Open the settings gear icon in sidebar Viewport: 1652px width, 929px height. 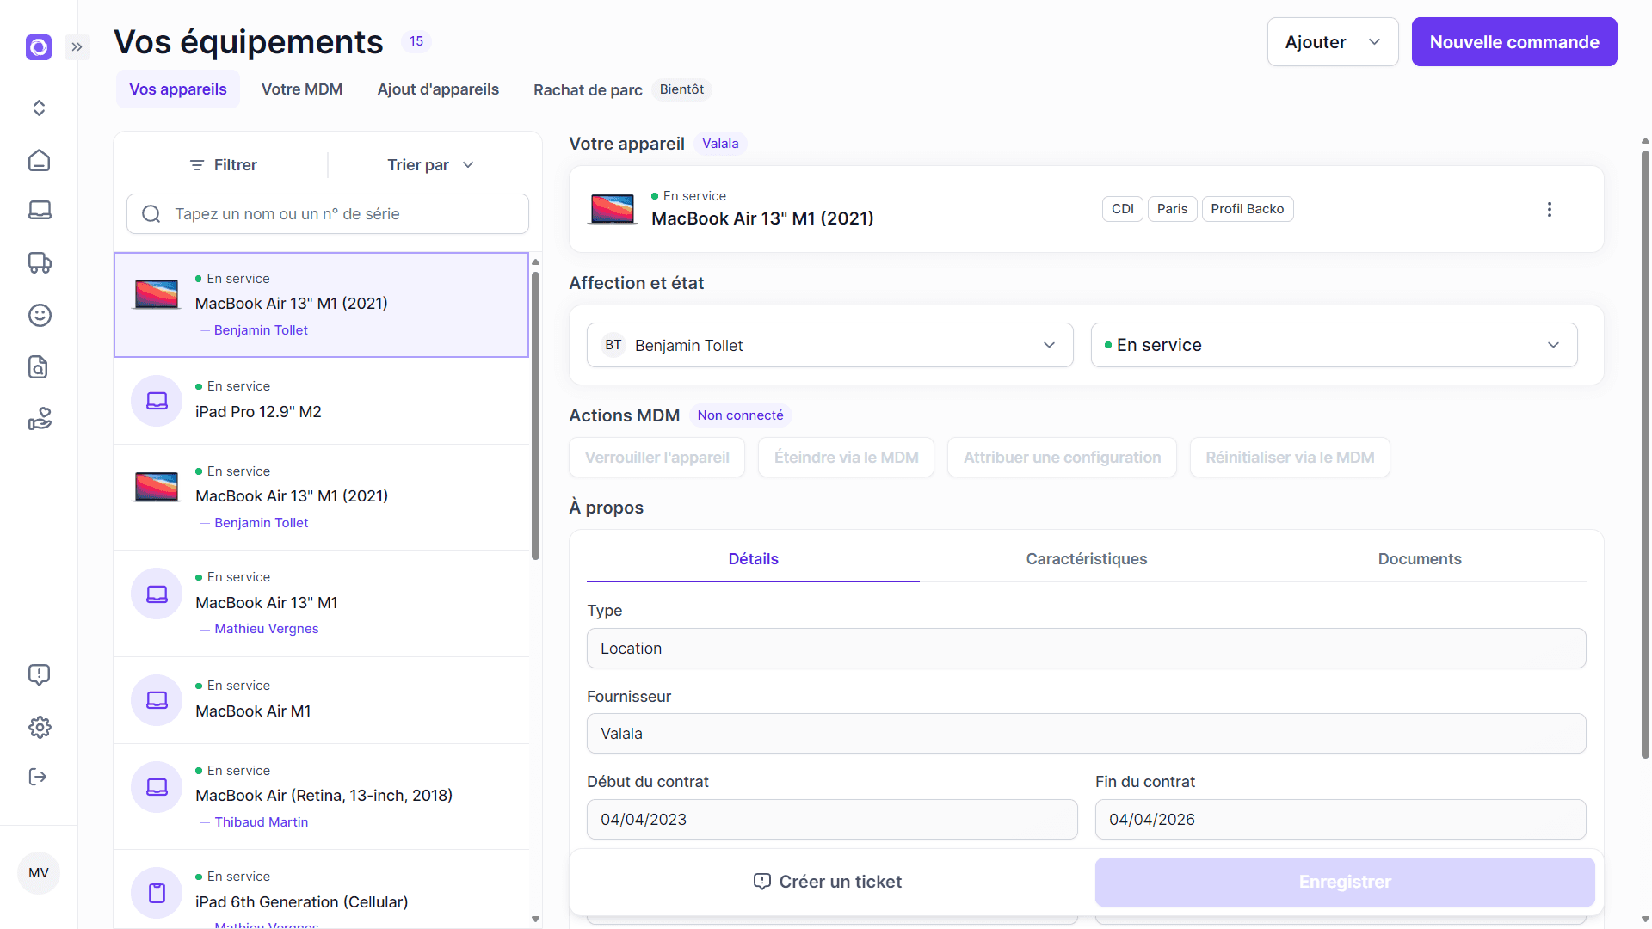(40, 728)
